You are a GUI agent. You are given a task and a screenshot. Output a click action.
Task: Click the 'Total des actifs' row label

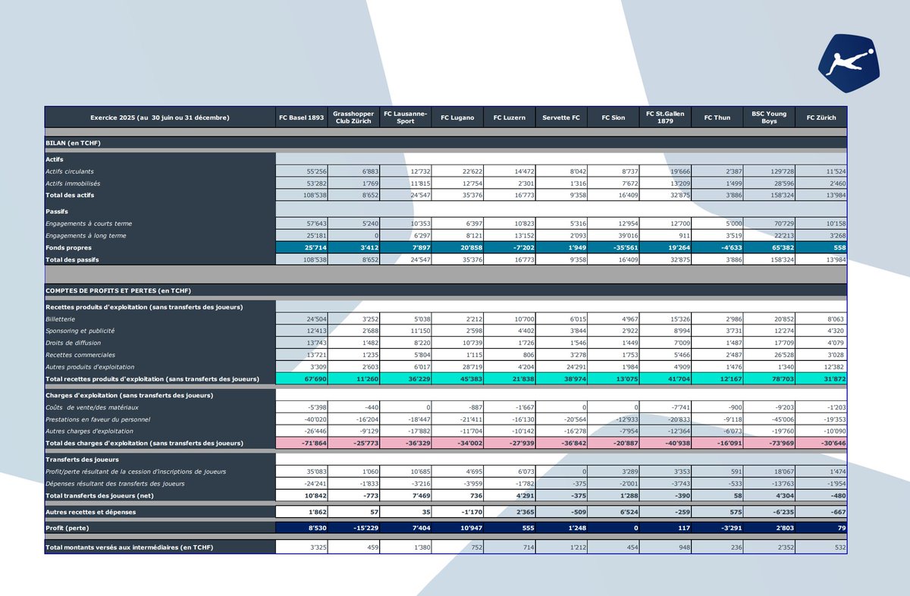click(x=71, y=195)
